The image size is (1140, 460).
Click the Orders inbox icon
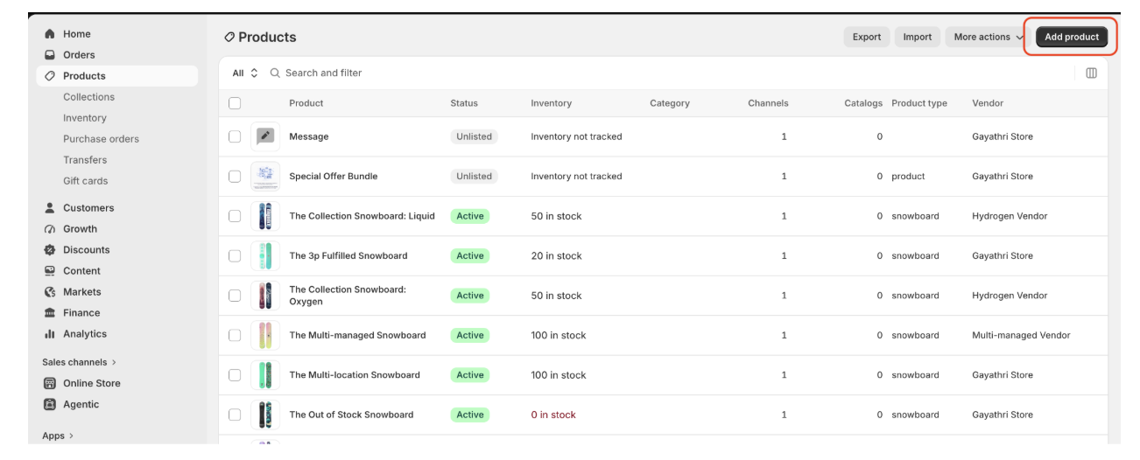tap(50, 55)
